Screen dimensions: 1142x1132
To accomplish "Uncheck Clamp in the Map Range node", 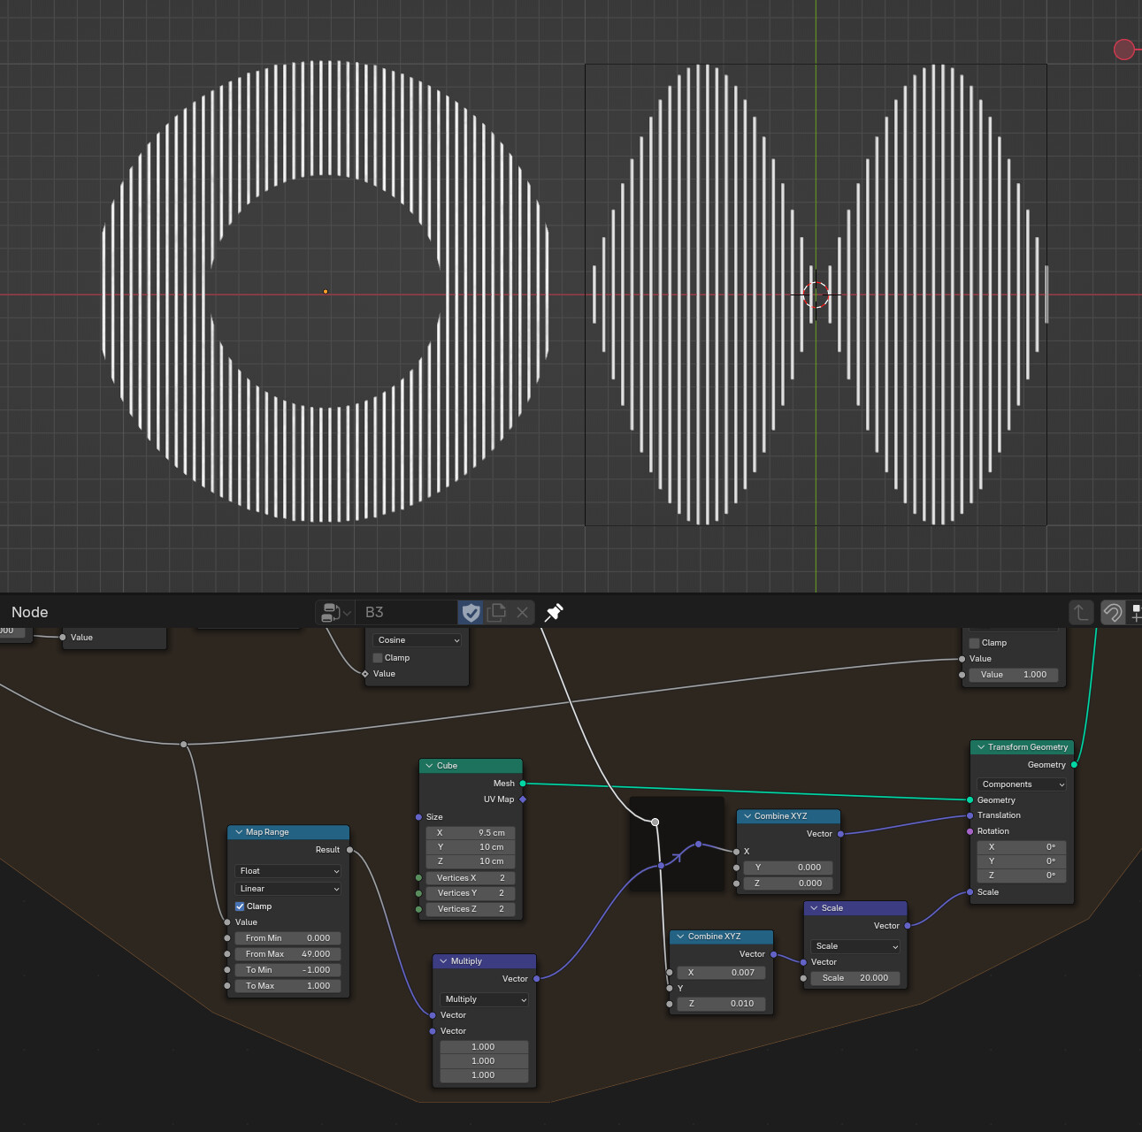I will [240, 906].
